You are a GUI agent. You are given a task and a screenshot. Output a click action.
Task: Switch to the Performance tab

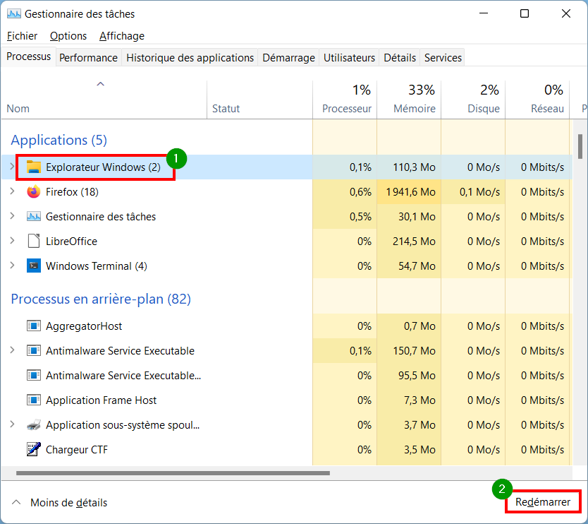tap(89, 57)
